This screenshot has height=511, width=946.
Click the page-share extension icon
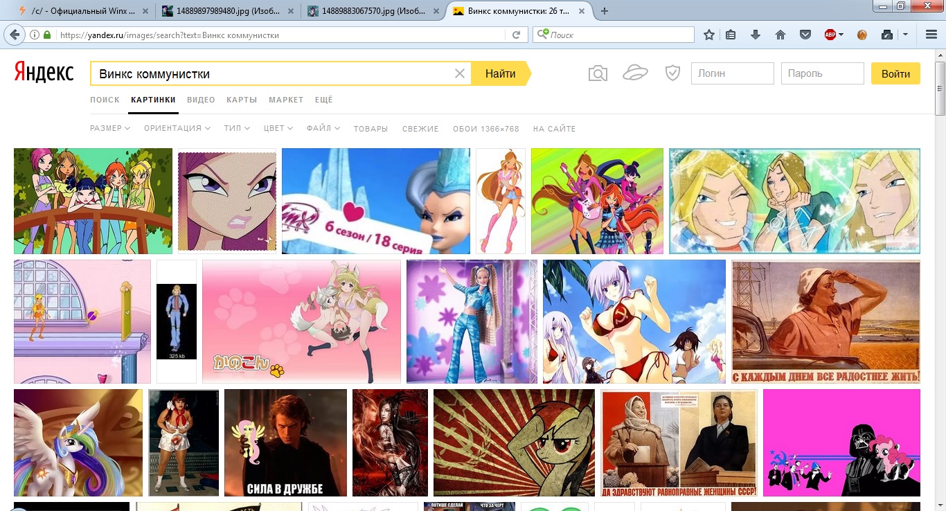[887, 35]
